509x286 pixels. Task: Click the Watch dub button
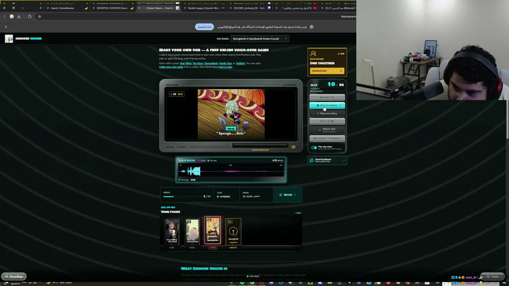pyautogui.click(x=327, y=129)
